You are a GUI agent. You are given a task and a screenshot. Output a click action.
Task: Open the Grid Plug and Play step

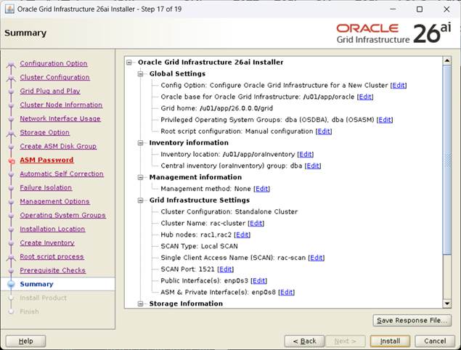tap(50, 91)
